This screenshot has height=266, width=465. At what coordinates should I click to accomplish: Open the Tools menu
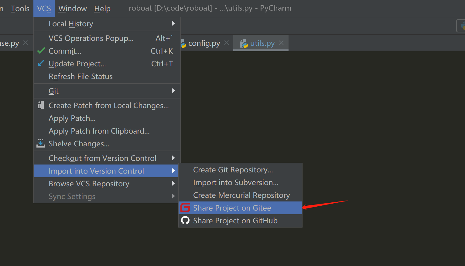click(20, 8)
